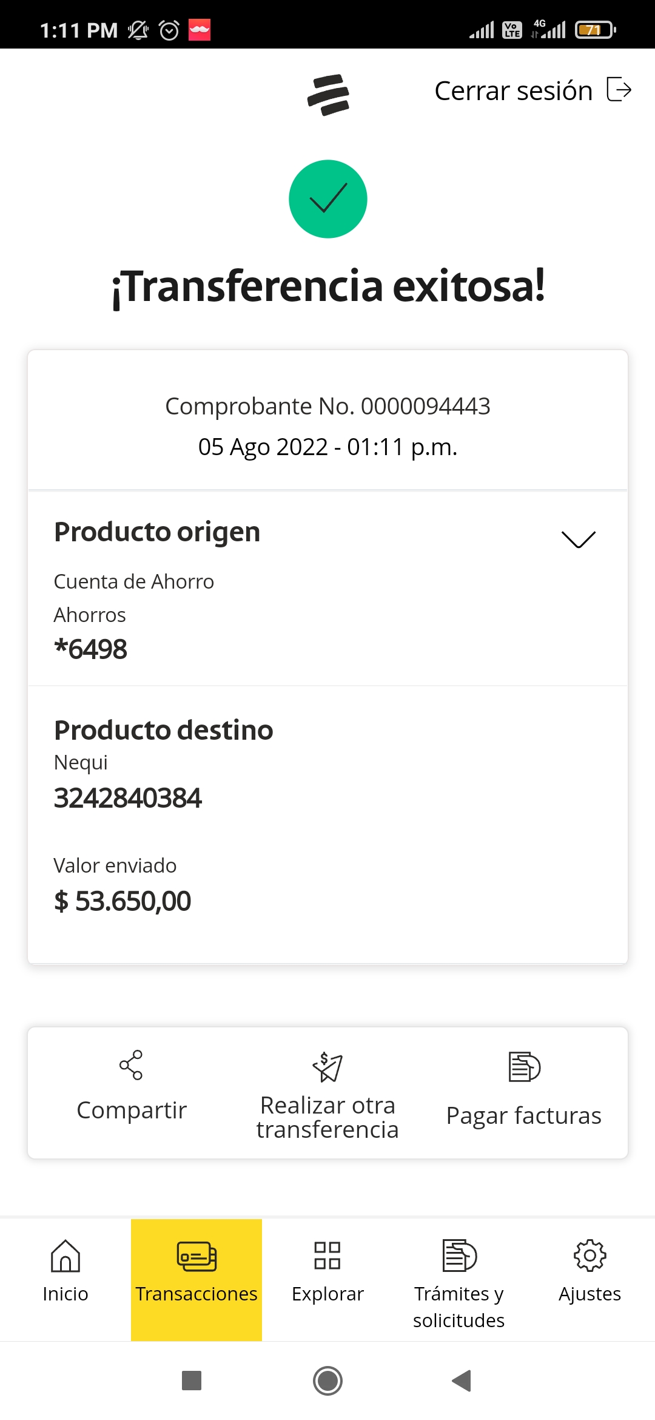Expand the Producto origen chevron
The height and width of the screenshot is (1420, 655).
(x=579, y=539)
